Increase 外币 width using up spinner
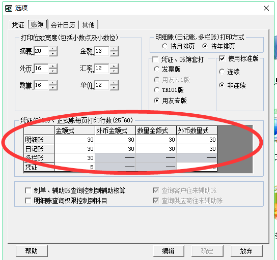 (53, 66)
